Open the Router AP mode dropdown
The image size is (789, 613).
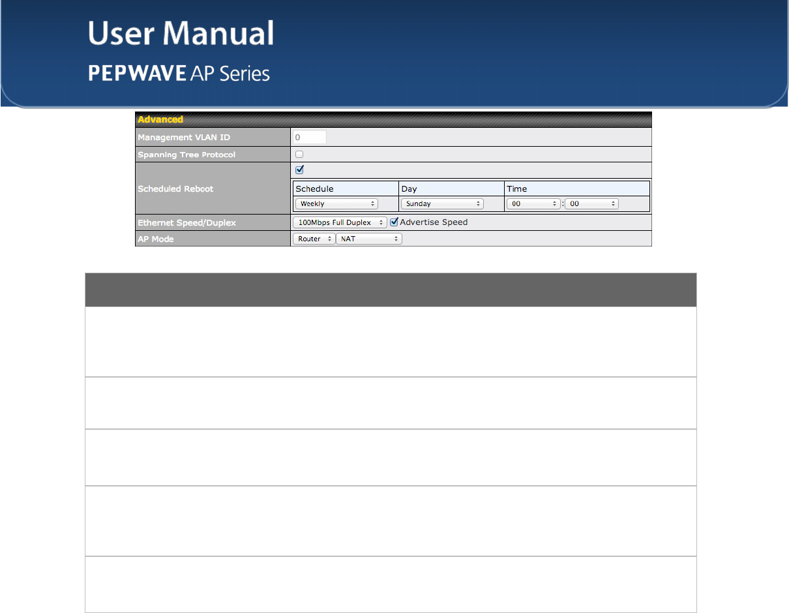314,239
